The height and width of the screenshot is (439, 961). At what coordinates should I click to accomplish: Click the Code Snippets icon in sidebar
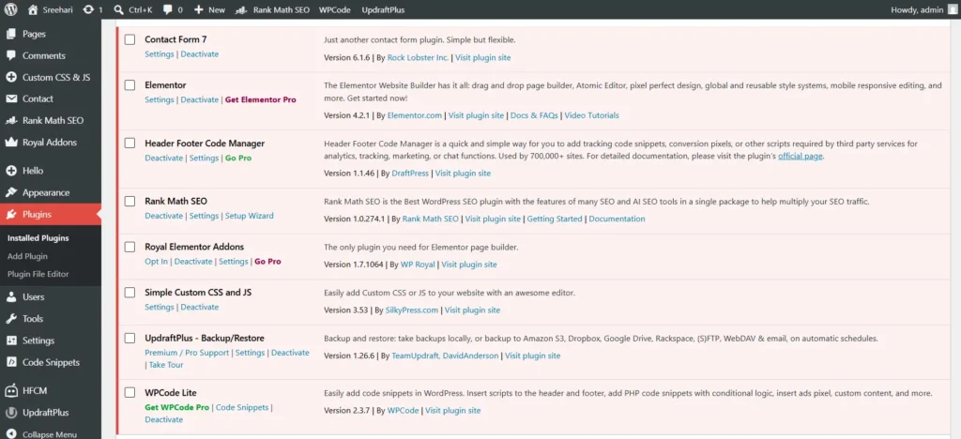pyautogui.click(x=11, y=362)
